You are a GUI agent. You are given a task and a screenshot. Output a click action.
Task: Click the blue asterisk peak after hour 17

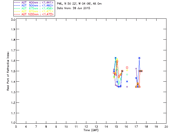pyautogui.click(x=139, y=58)
